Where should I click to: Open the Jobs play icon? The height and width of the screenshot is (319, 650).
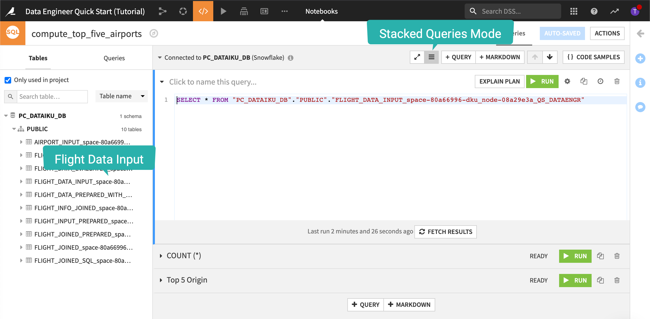coord(223,11)
